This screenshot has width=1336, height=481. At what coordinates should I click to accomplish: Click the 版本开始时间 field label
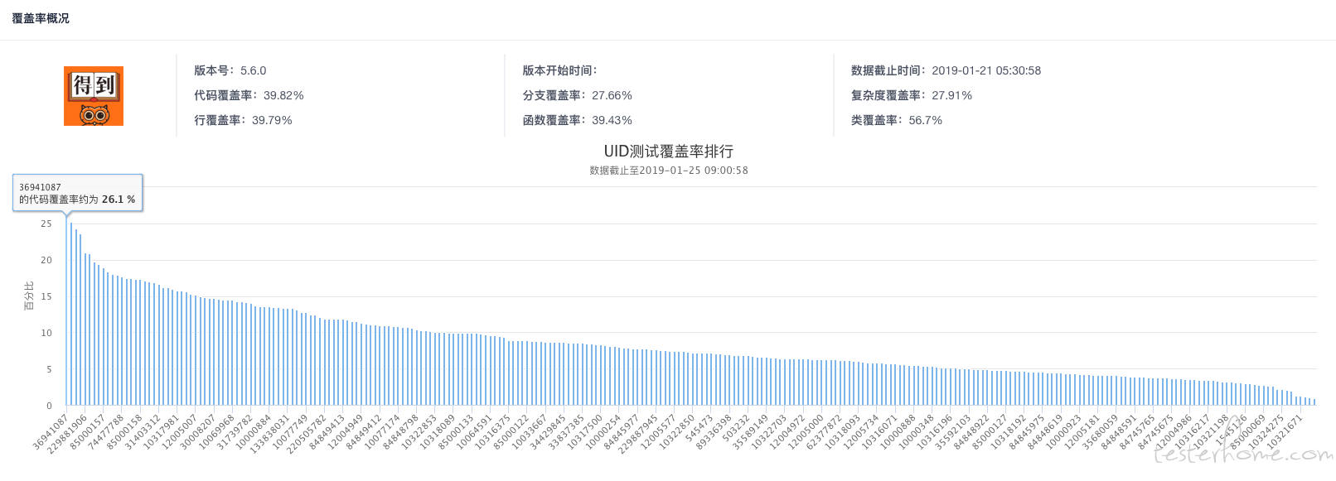pos(559,70)
